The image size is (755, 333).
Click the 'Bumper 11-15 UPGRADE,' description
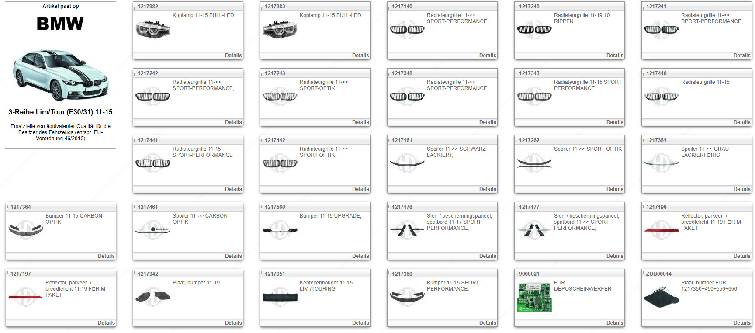[x=330, y=216]
